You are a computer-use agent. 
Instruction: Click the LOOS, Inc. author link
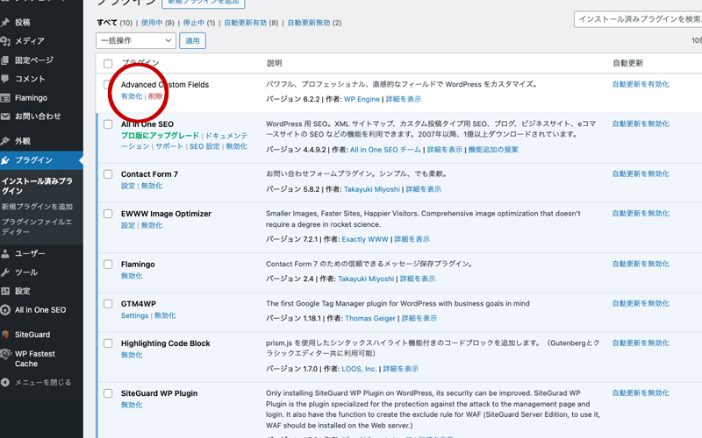pos(359,369)
